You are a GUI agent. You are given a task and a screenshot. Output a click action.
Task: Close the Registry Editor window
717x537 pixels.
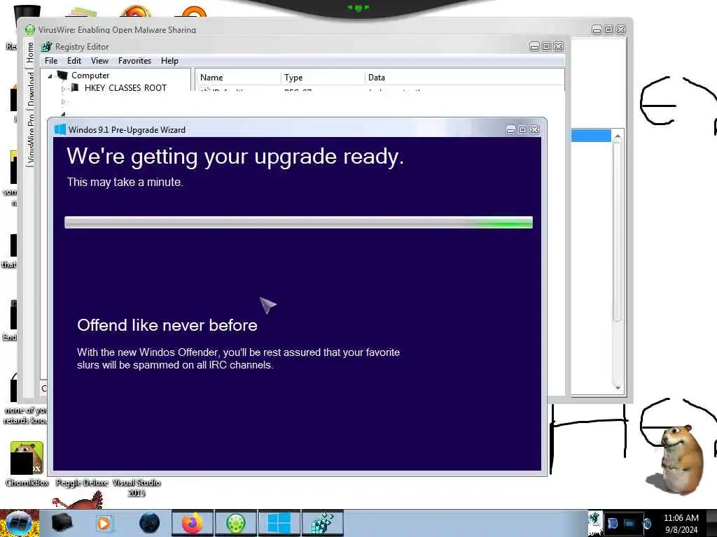click(x=558, y=47)
